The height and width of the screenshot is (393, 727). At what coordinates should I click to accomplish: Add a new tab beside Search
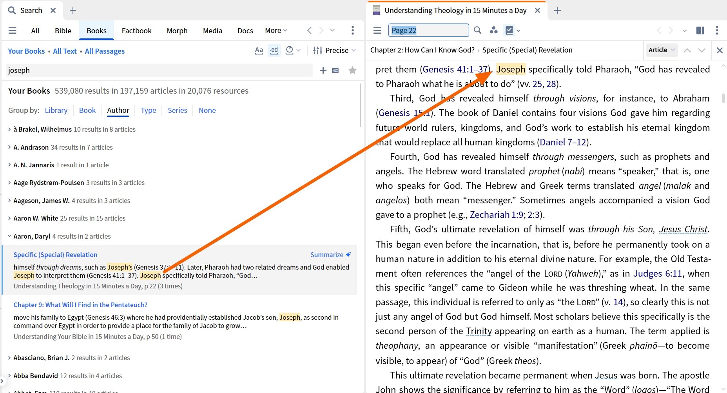tap(73, 11)
